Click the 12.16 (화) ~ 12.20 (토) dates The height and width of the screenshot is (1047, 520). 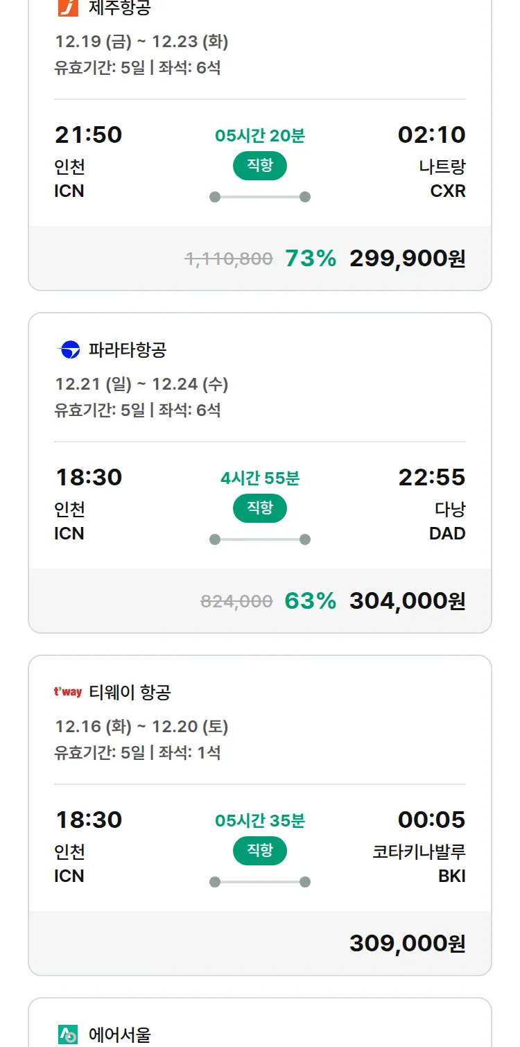[x=141, y=727]
